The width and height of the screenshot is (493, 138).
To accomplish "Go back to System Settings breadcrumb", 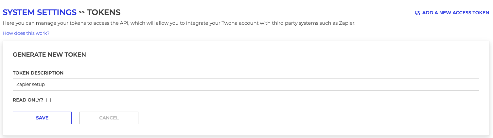I will [40, 12].
